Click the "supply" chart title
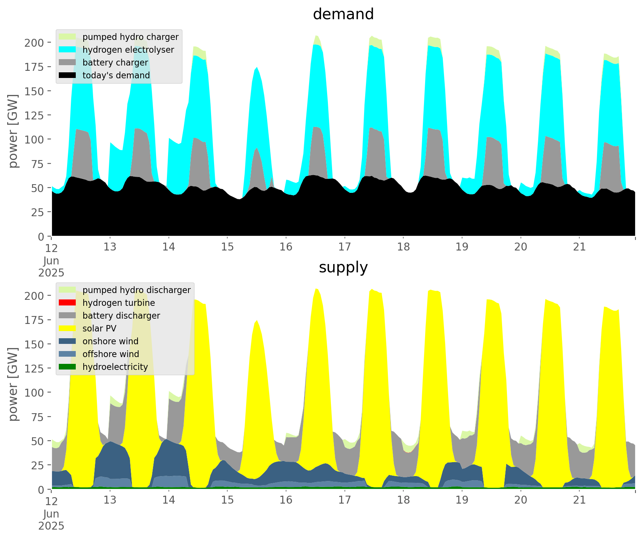 click(x=343, y=267)
